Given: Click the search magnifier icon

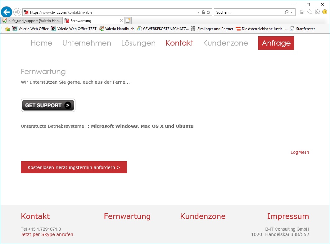Looking at the screenshot, I should pyautogui.click(x=286, y=12).
